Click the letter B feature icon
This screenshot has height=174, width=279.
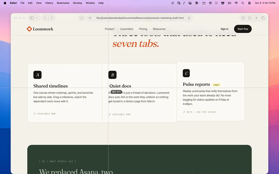point(113,75)
